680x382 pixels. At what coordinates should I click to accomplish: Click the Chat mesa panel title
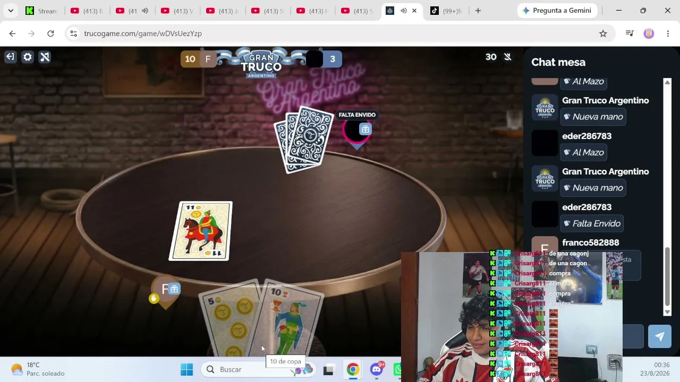[558, 62]
